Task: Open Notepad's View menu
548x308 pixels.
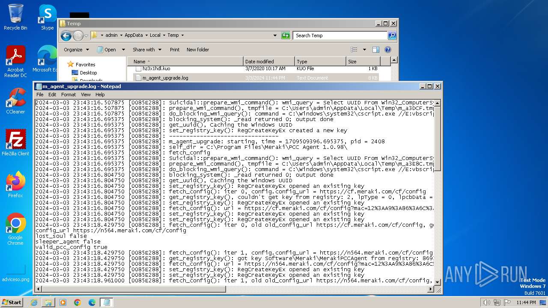Action: click(86, 95)
